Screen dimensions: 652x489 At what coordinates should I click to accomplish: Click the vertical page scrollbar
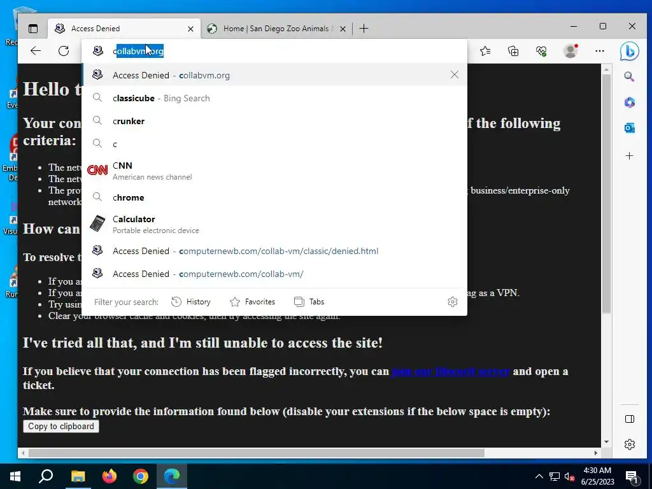click(606, 194)
